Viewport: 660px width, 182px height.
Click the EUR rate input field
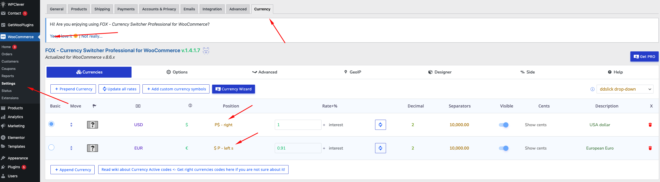pos(298,148)
